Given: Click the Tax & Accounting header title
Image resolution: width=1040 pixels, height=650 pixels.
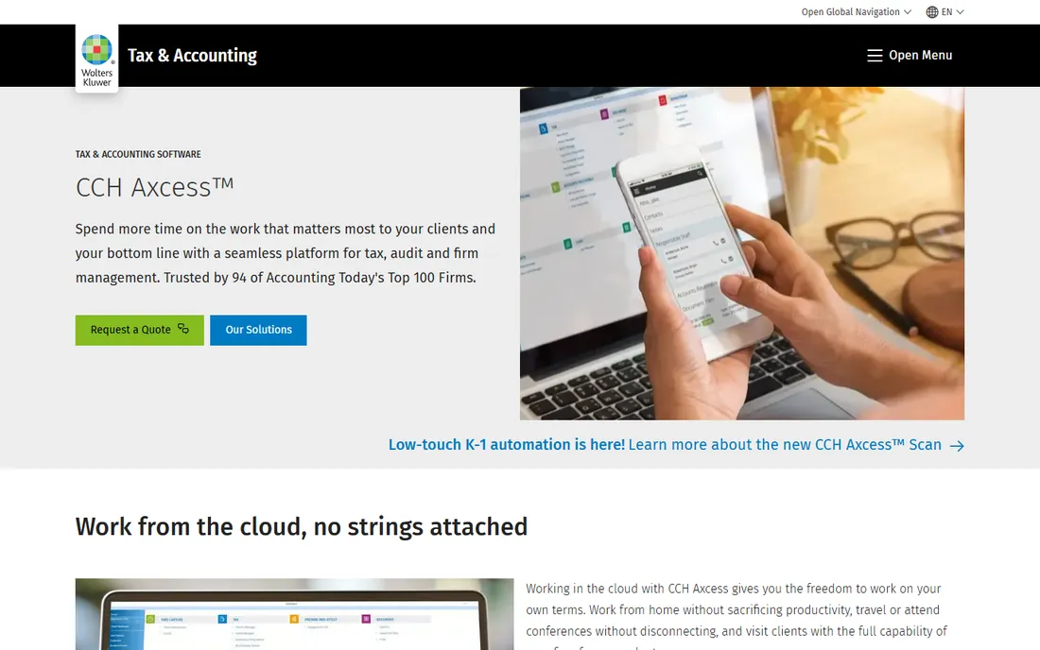Looking at the screenshot, I should (x=192, y=56).
